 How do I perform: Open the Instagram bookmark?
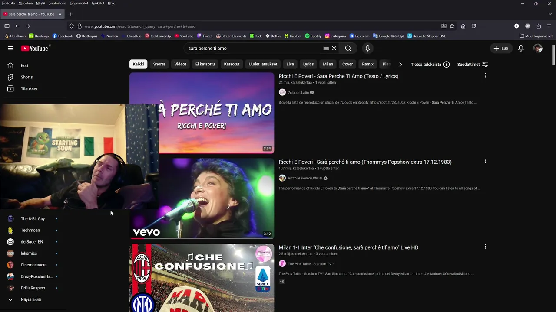click(x=335, y=36)
